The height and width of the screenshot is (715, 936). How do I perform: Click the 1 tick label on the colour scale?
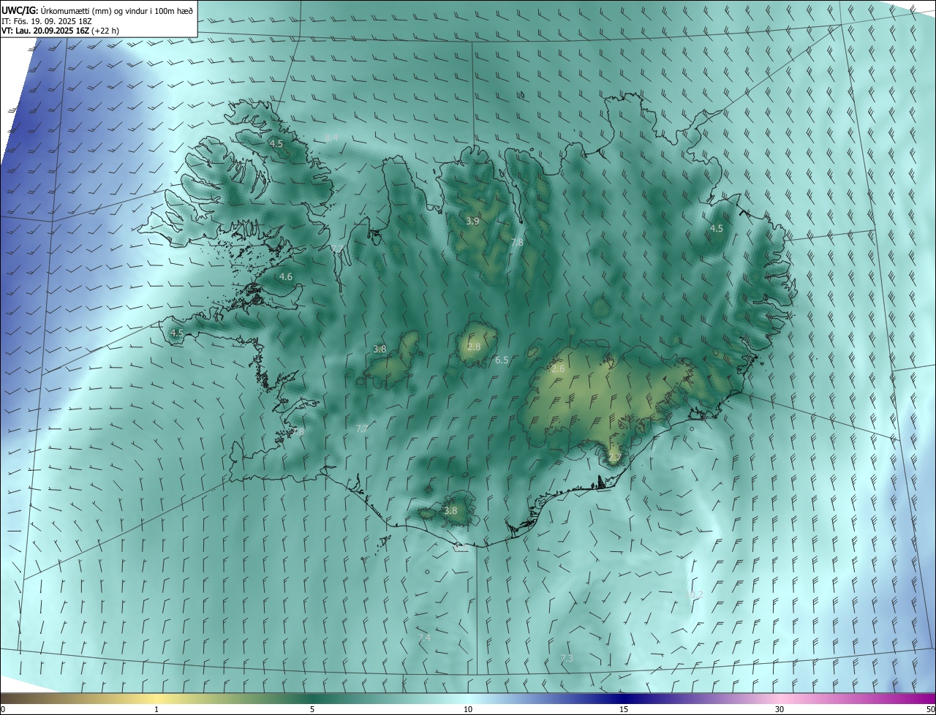point(156,709)
